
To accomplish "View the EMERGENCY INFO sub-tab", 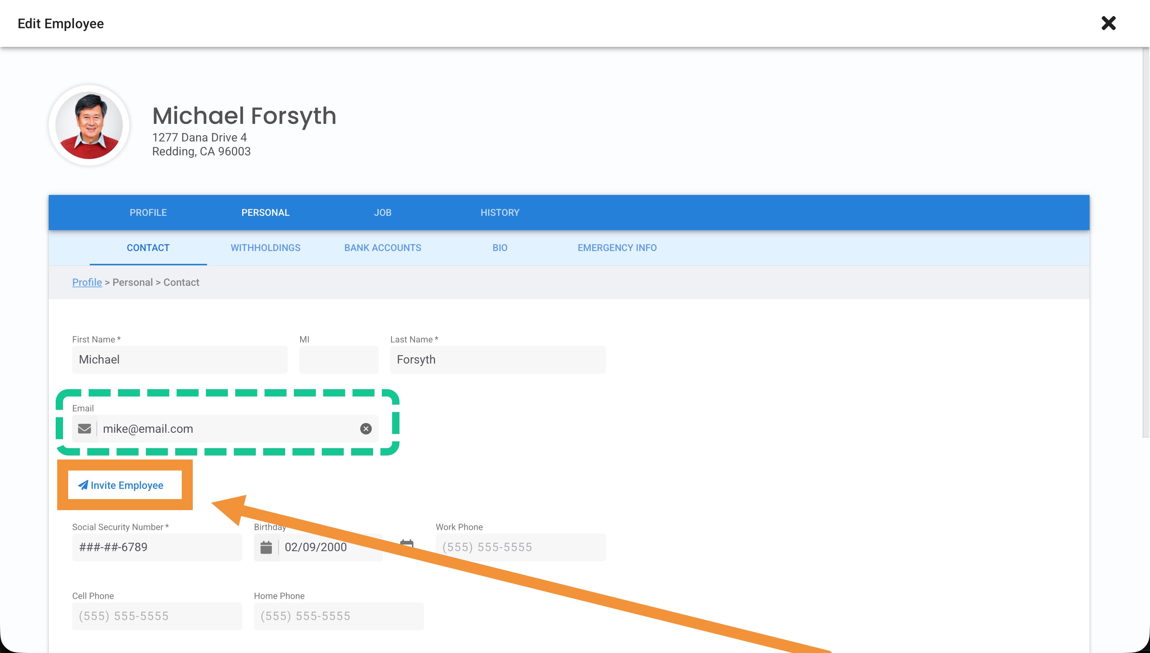I will coord(617,248).
